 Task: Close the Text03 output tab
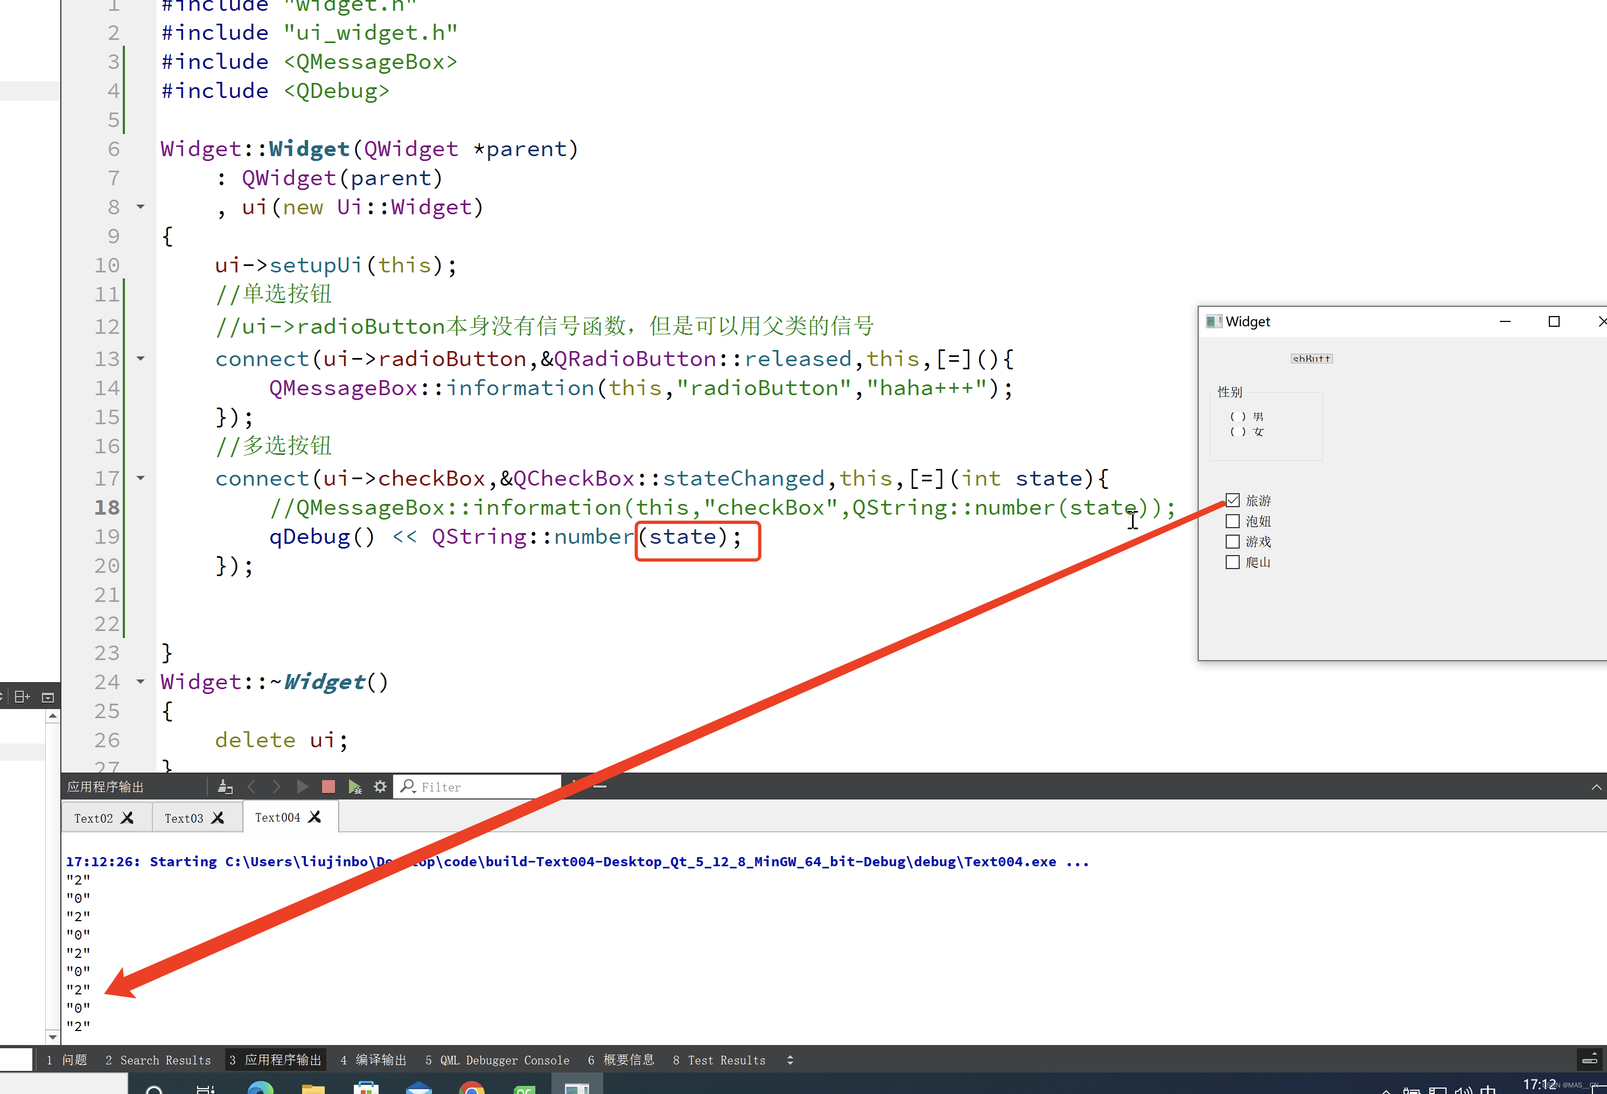(x=218, y=818)
